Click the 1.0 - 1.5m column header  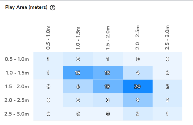(x=78, y=38)
